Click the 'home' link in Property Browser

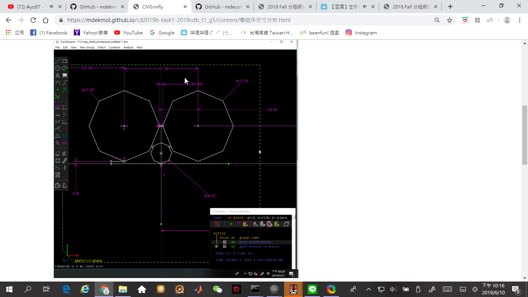pyautogui.click(x=217, y=218)
